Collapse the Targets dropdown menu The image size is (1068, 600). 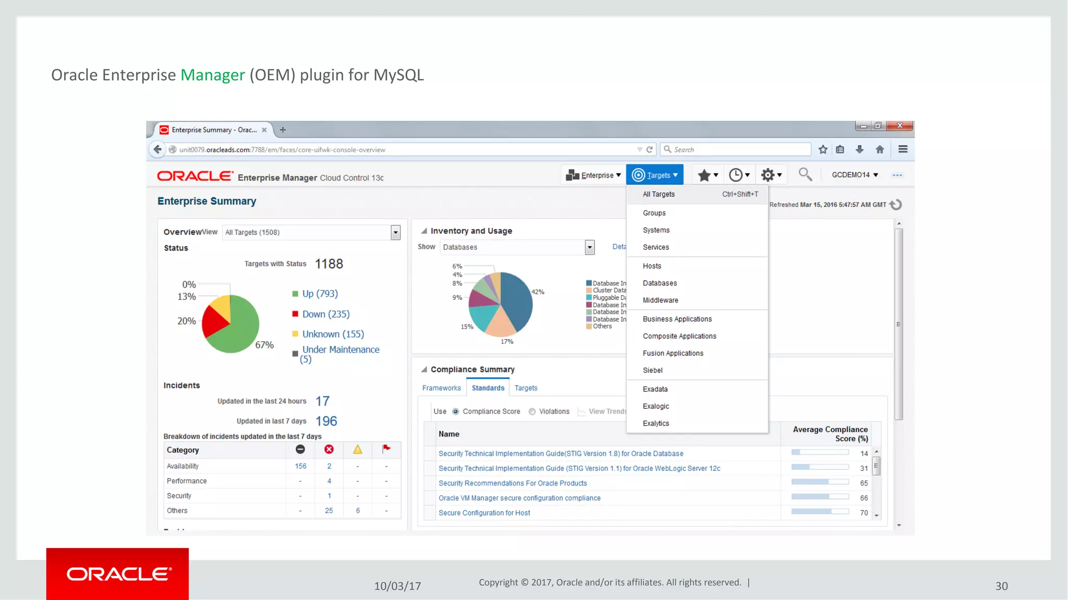(655, 176)
